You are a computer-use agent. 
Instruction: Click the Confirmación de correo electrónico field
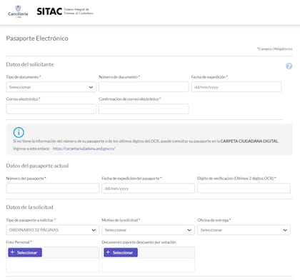coord(144,109)
